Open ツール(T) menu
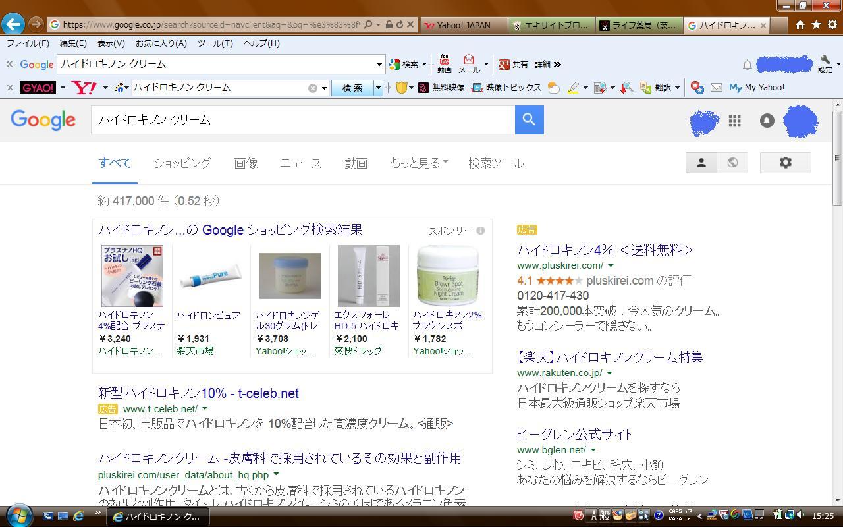This screenshot has width=843, height=527. coord(215,43)
